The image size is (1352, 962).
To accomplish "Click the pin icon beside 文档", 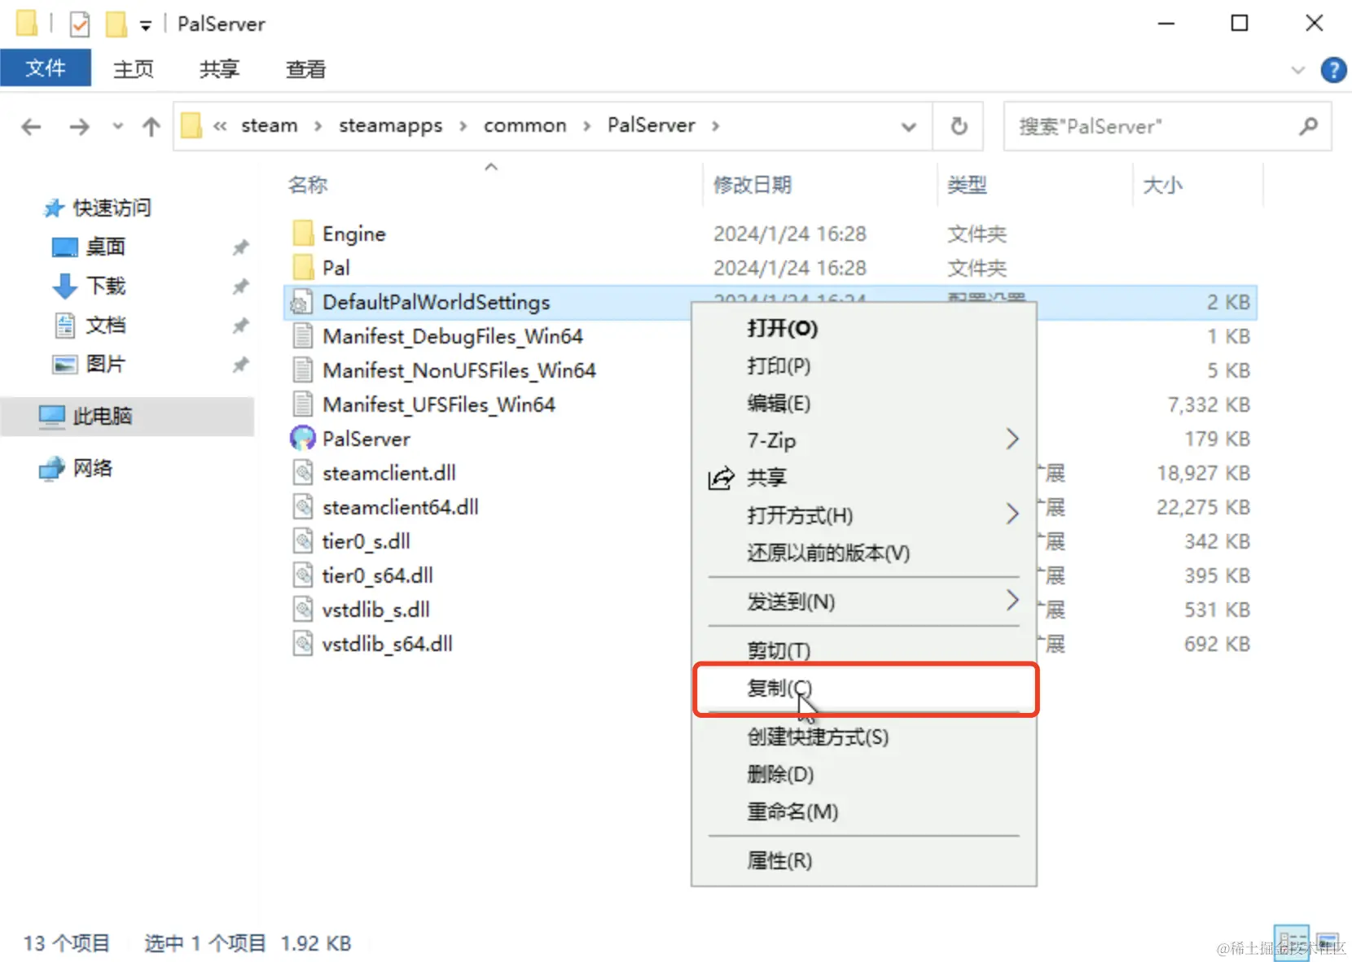I will click(x=240, y=326).
